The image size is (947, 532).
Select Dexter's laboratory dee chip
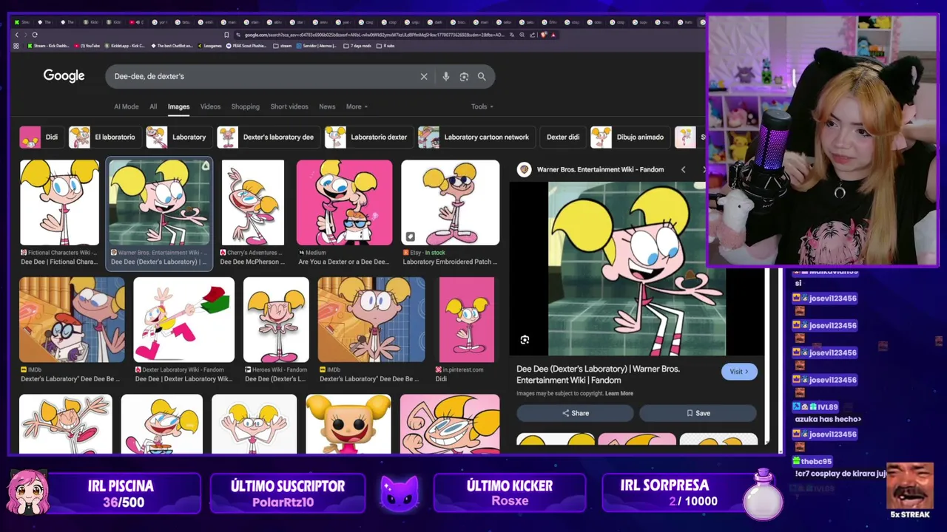268,137
